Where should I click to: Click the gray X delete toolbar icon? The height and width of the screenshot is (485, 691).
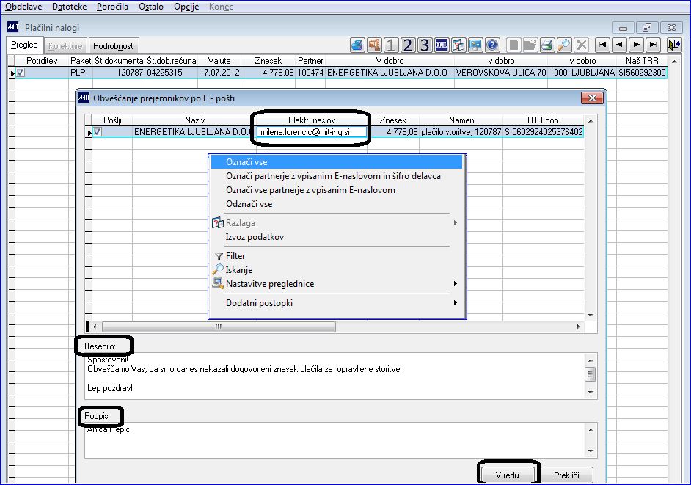point(581,45)
